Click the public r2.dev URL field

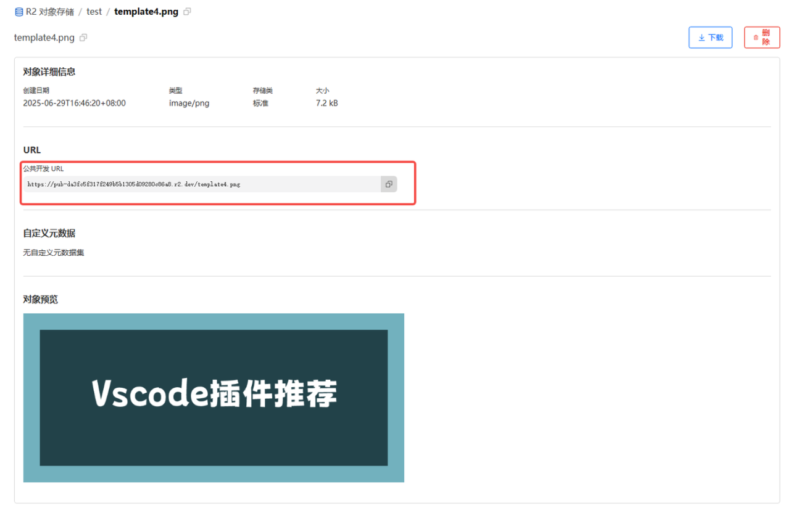202,184
